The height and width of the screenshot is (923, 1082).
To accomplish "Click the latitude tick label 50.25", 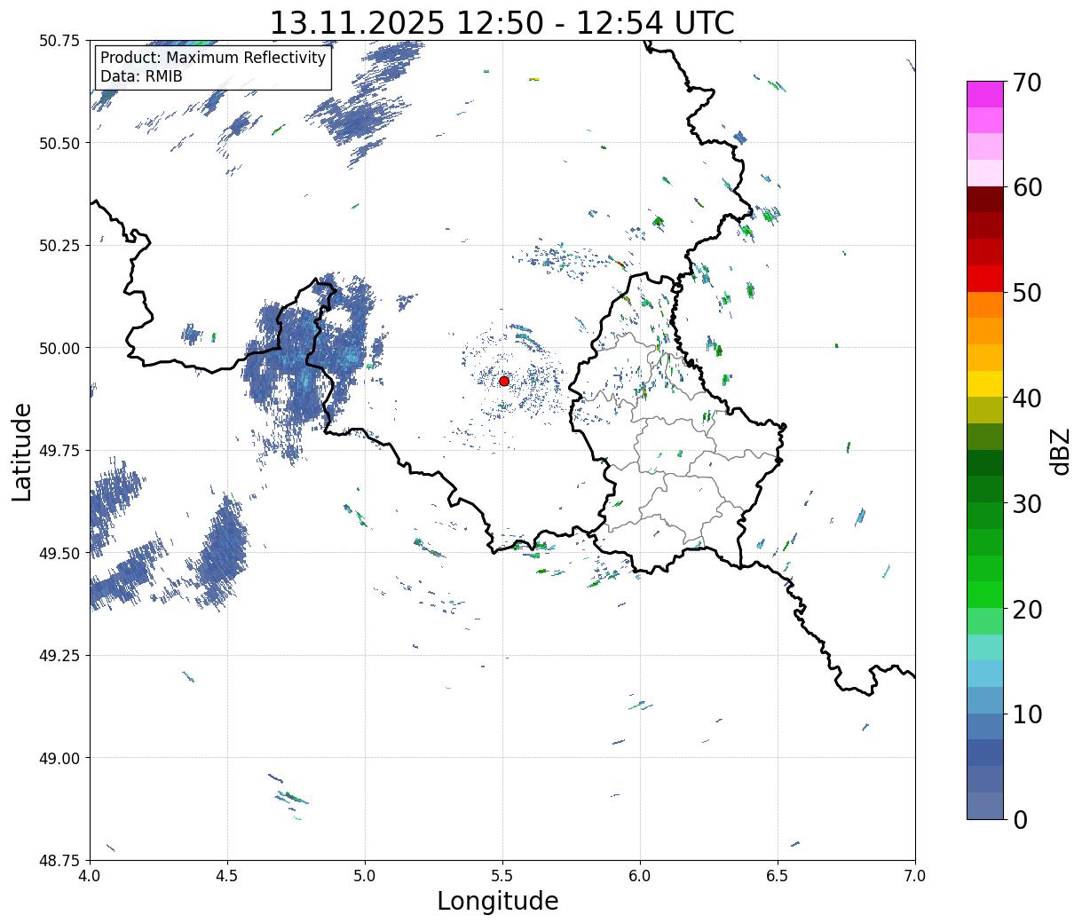I will [x=59, y=246].
